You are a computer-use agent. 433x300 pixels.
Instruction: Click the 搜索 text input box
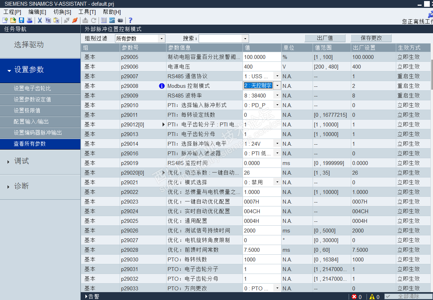click(220, 38)
